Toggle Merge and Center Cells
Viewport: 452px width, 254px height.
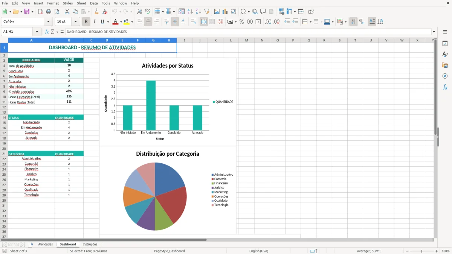[204, 22]
